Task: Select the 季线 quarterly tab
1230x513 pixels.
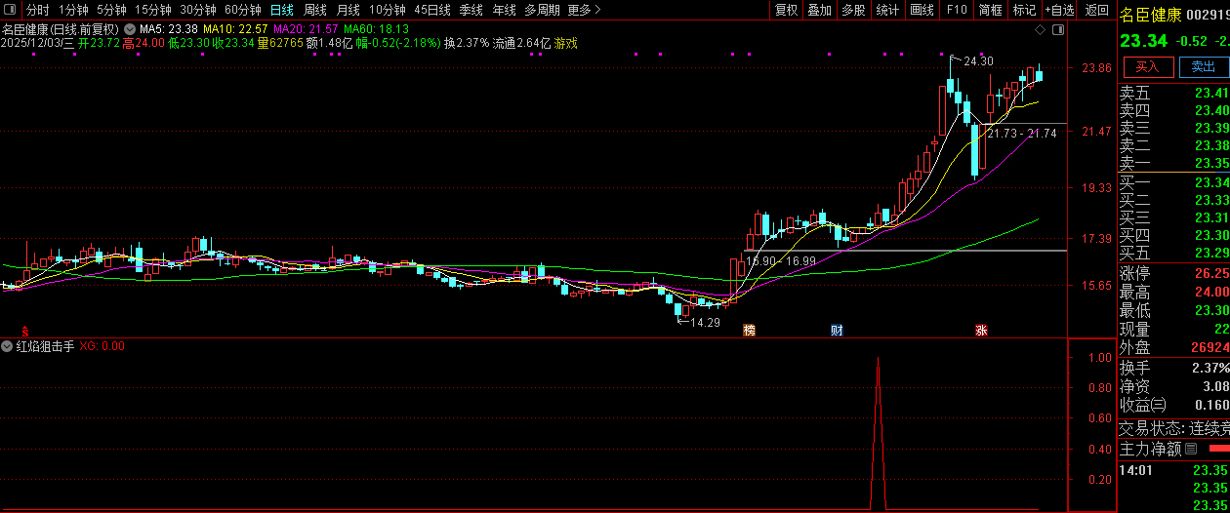Action: (x=471, y=10)
